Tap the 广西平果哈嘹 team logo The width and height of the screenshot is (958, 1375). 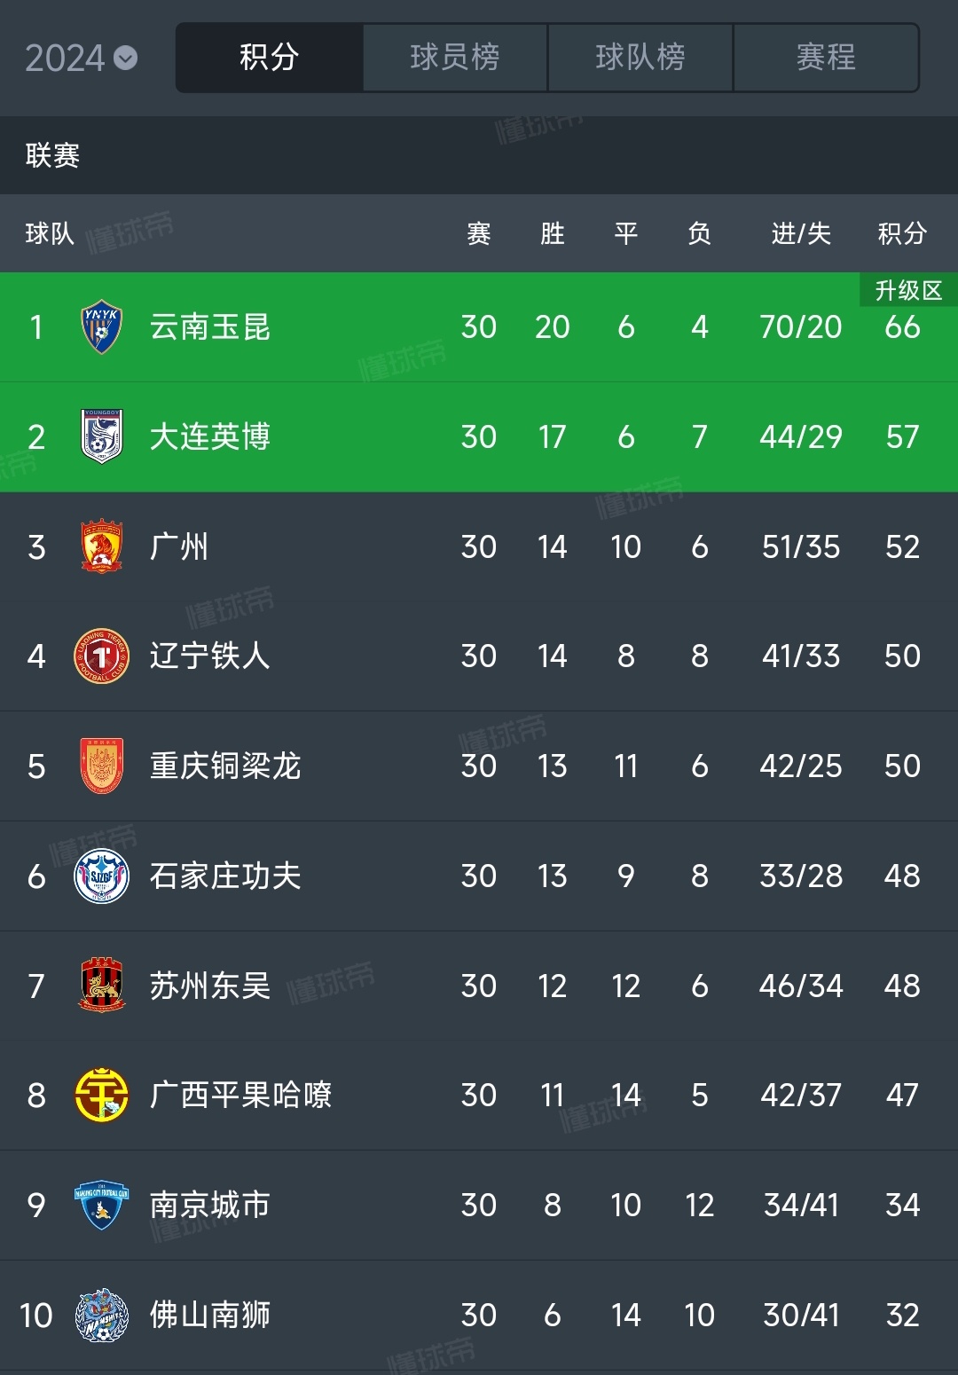[x=102, y=1096]
